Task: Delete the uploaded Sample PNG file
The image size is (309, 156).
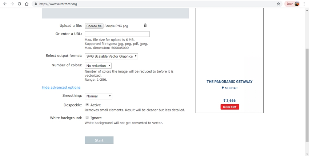Action: 145,25
